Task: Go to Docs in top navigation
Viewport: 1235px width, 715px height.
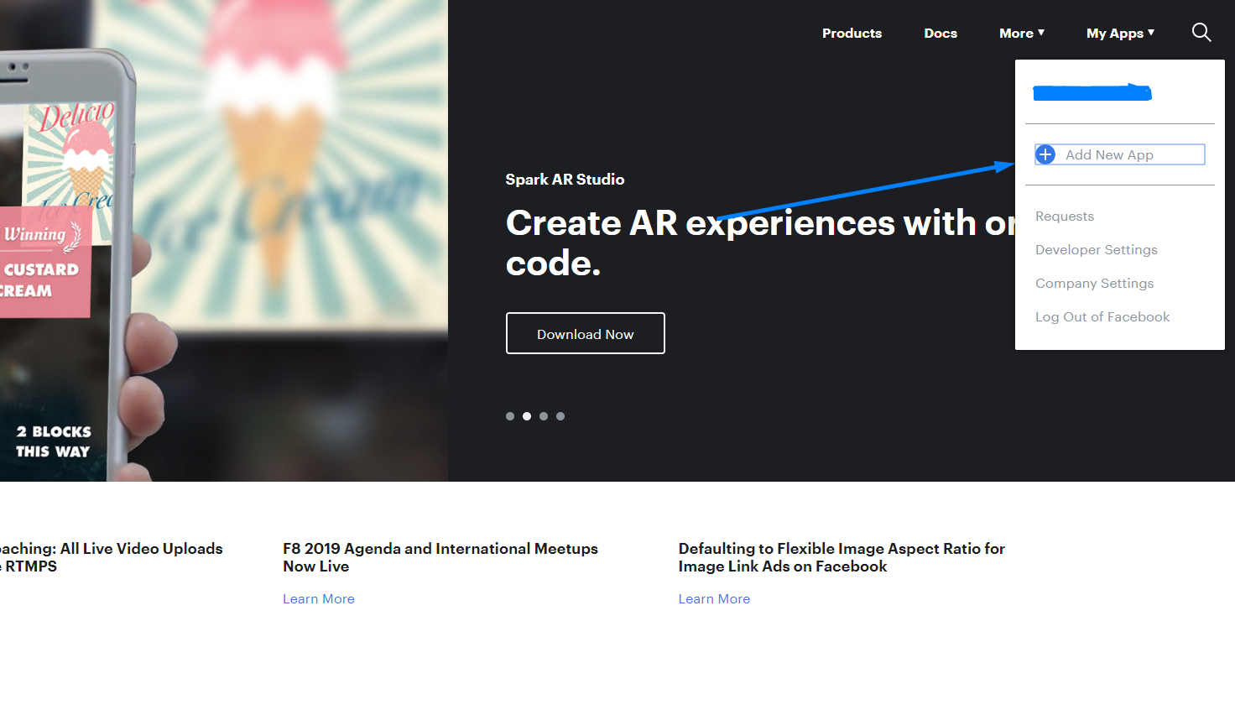Action: pyautogui.click(x=941, y=34)
